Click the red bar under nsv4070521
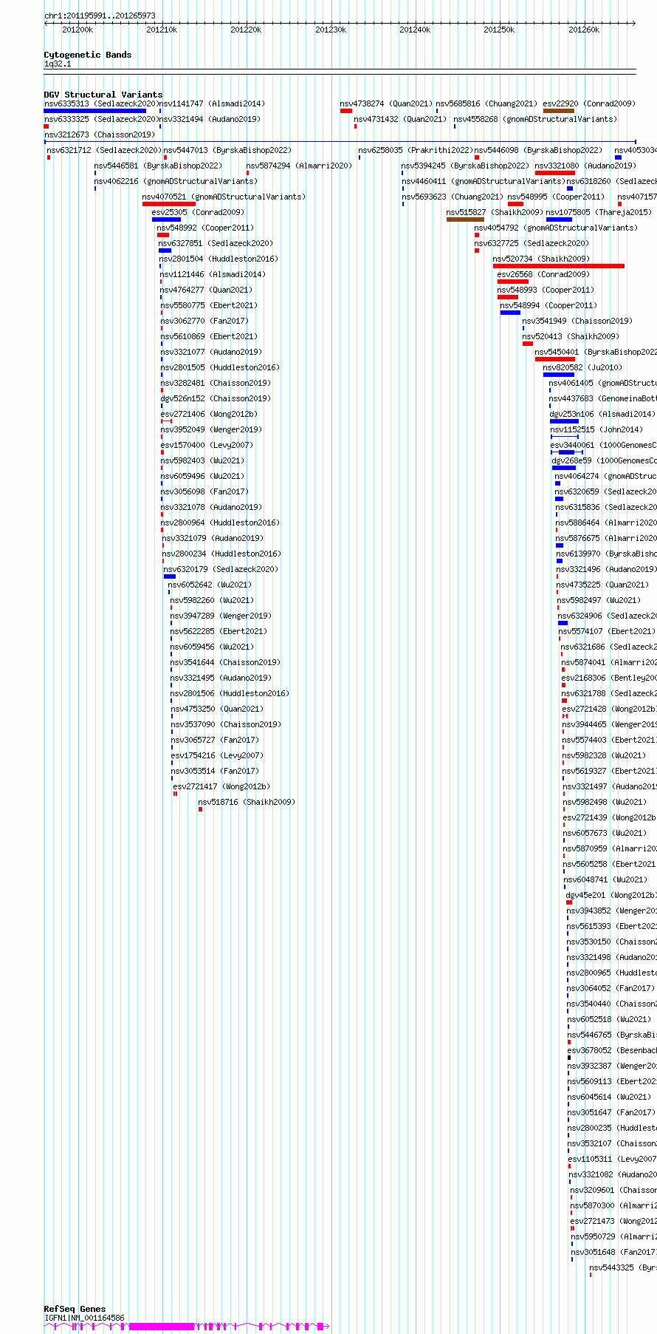The height and width of the screenshot is (1334, 657). pyautogui.click(x=169, y=204)
